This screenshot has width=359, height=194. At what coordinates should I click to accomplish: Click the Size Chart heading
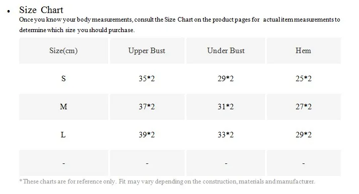41,10
